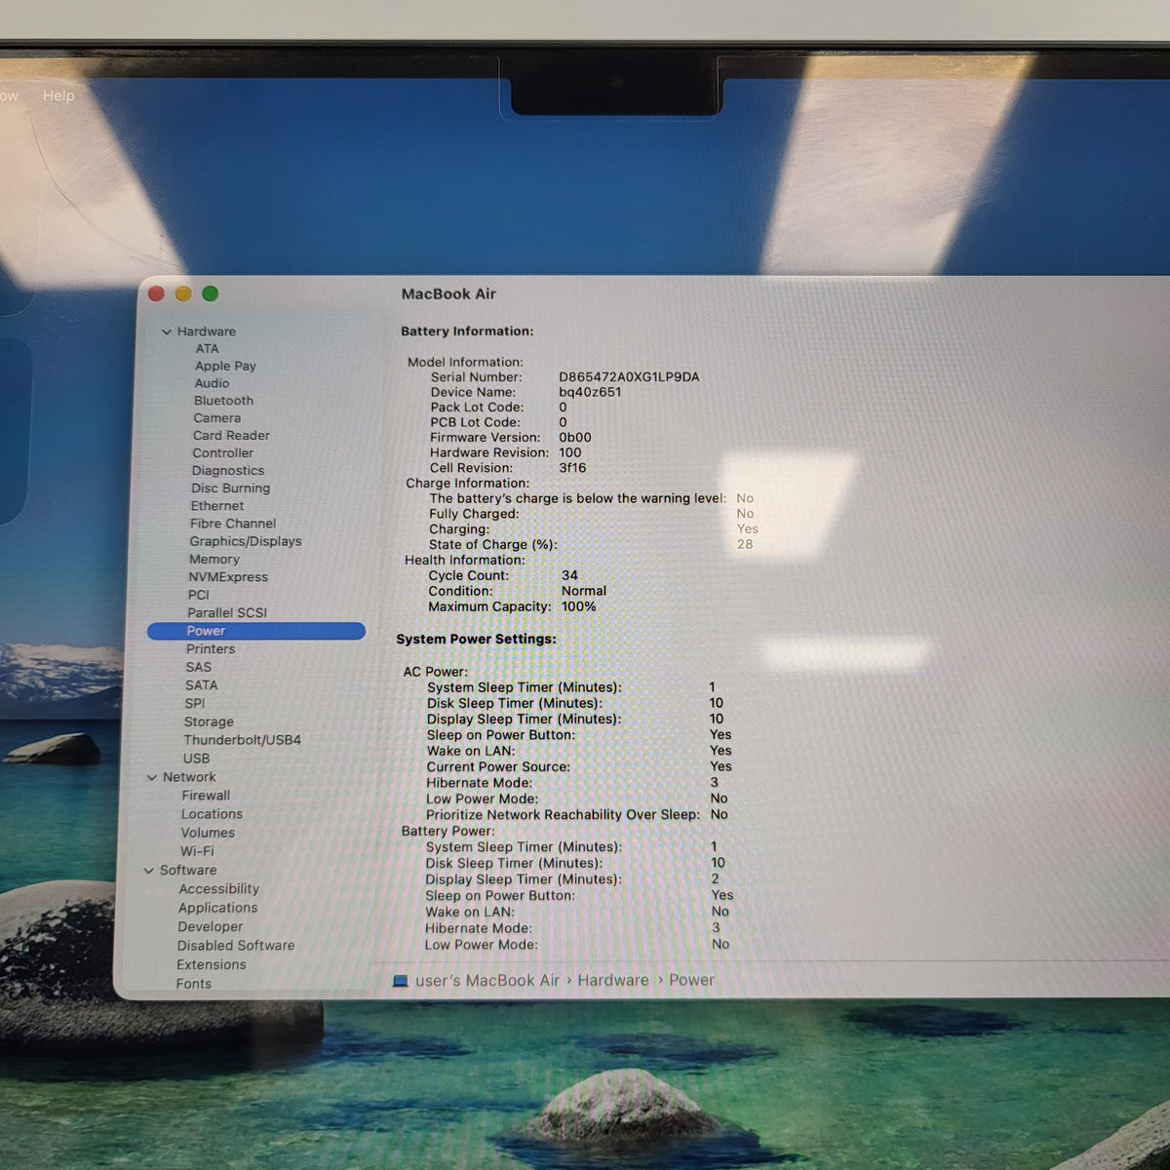The width and height of the screenshot is (1170, 1170).
Task: Click Hardware in the path bar
Action: click(612, 981)
